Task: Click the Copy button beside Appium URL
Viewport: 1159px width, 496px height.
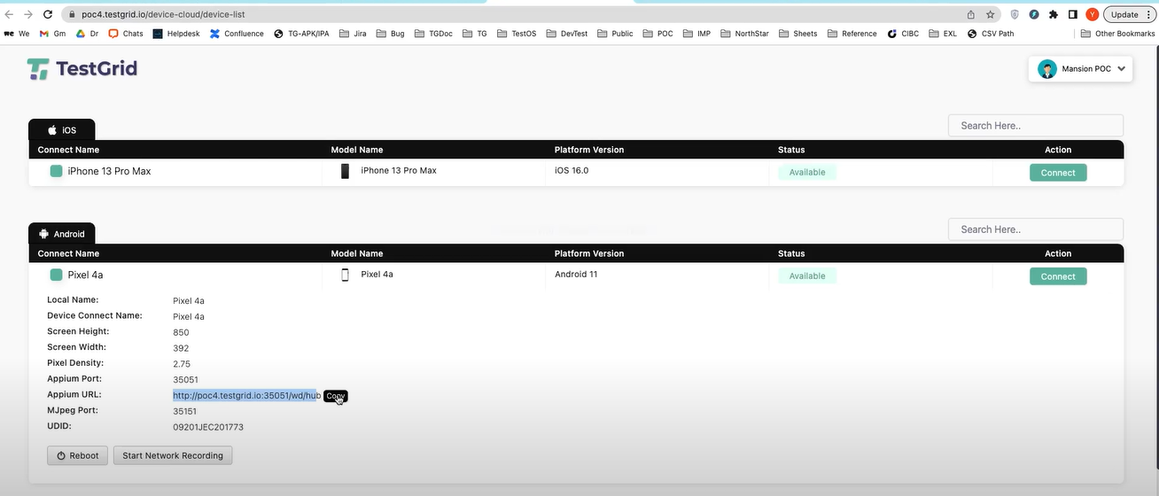Action: coord(336,396)
